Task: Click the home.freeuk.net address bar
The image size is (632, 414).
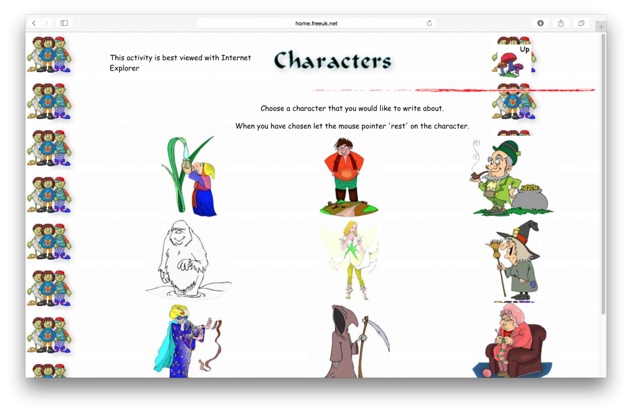Action: (x=316, y=23)
